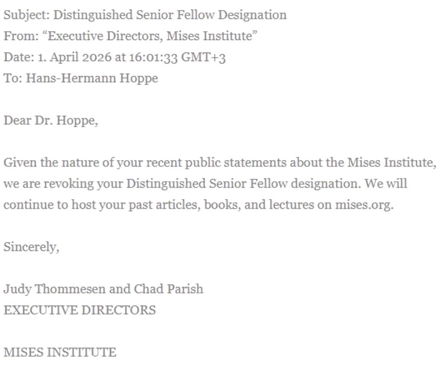Click the "Subject:" header label
This screenshot has height=366, width=448.
pos(26,15)
